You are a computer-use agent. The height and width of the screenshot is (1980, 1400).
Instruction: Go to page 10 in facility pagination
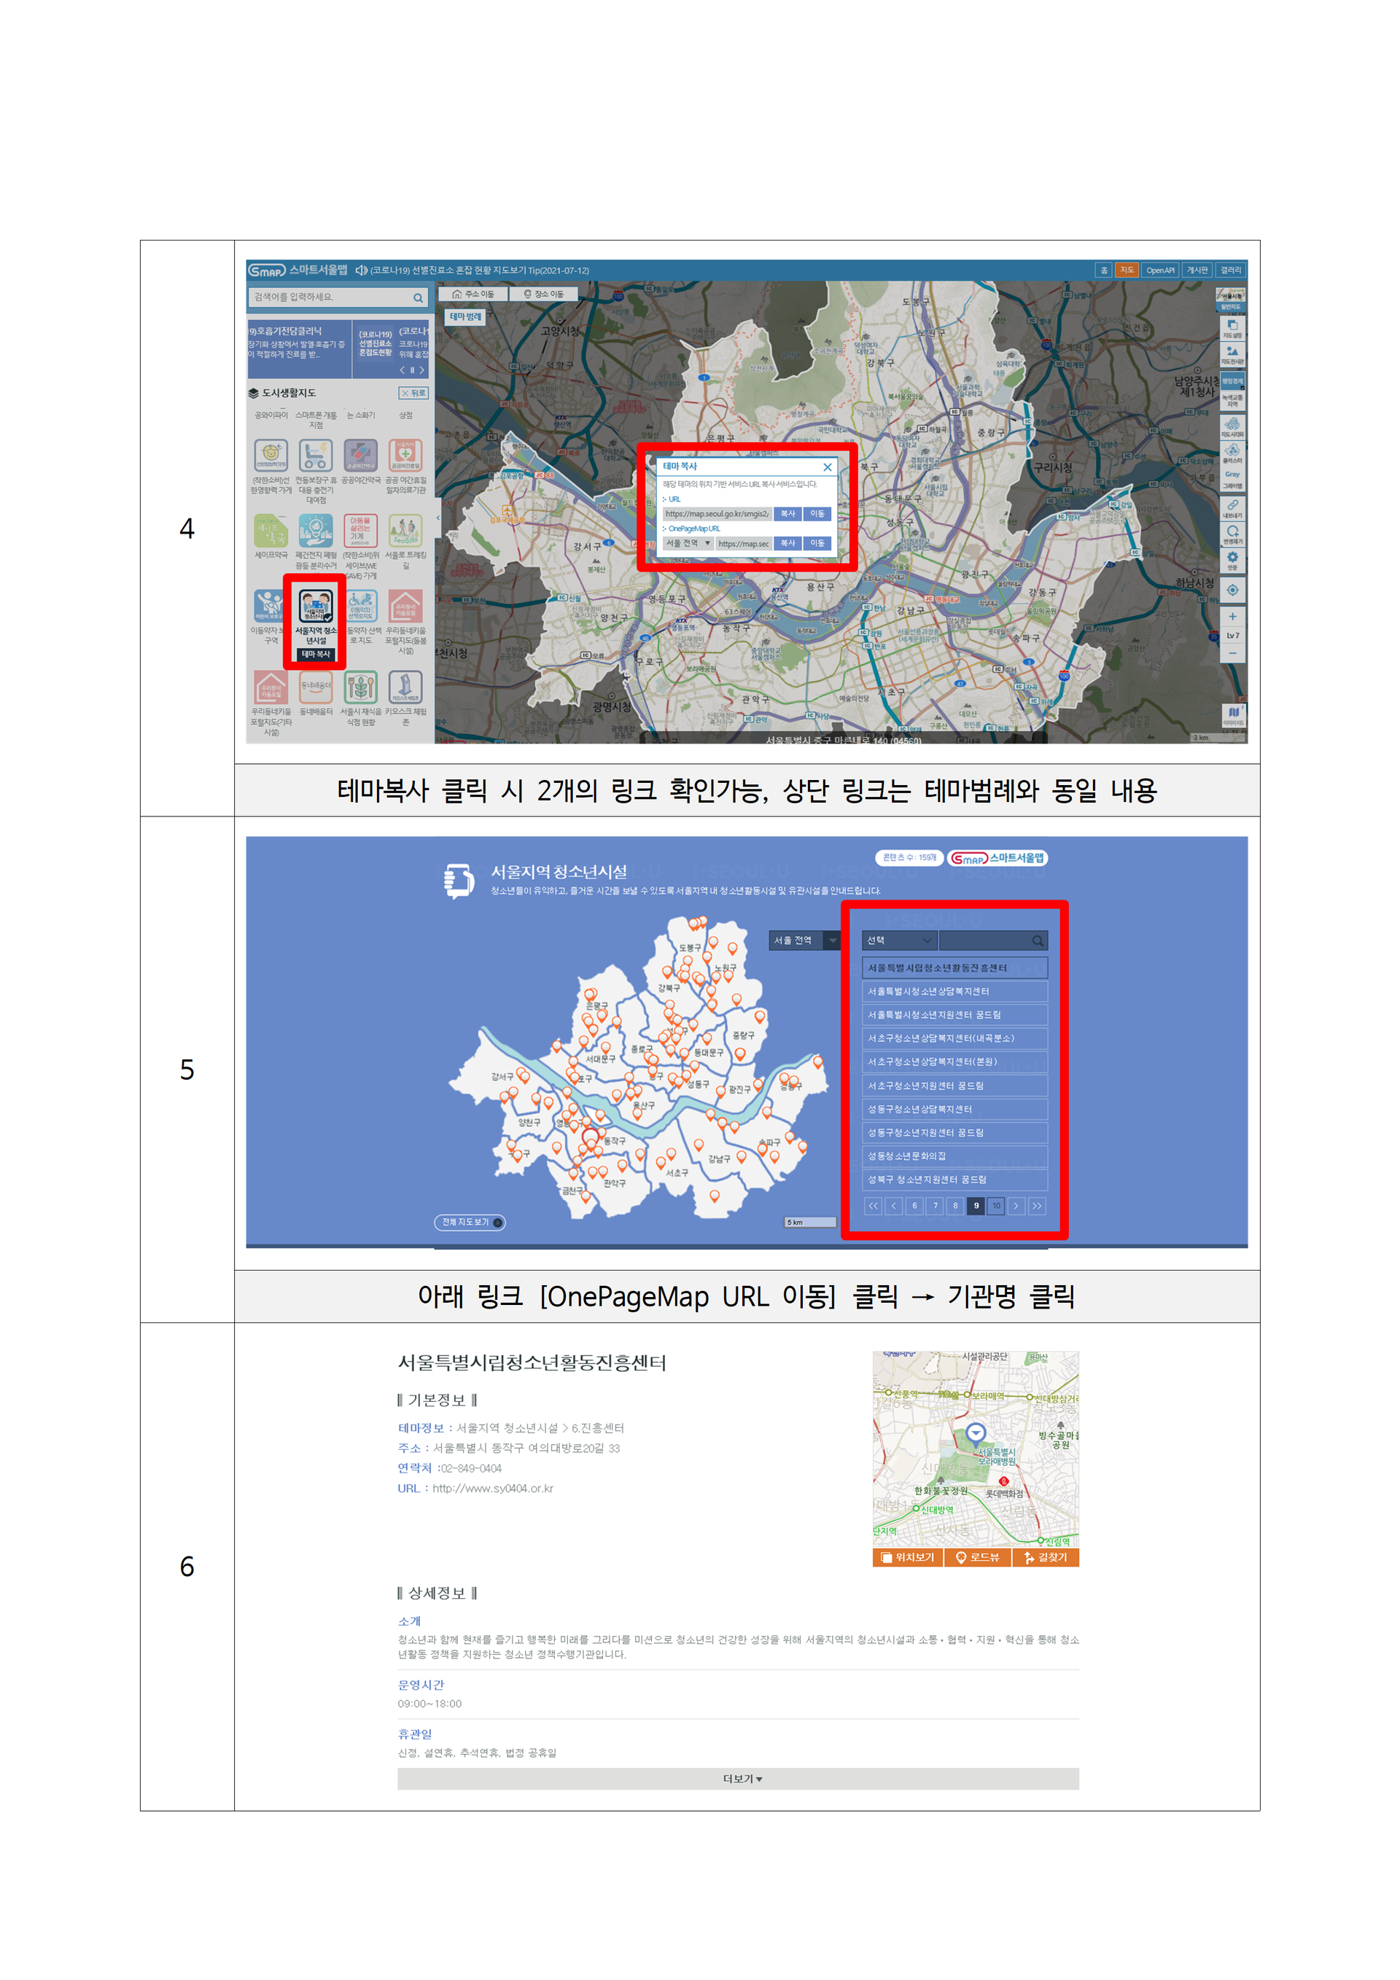click(x=996, y=1206)
